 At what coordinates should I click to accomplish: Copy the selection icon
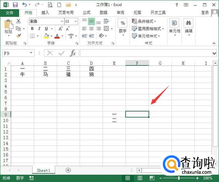coord(18,29)
